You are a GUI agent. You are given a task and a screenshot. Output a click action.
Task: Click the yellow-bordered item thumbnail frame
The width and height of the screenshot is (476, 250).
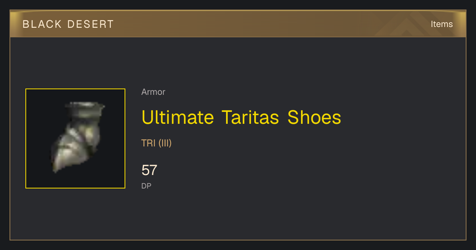tap(75, 138)
